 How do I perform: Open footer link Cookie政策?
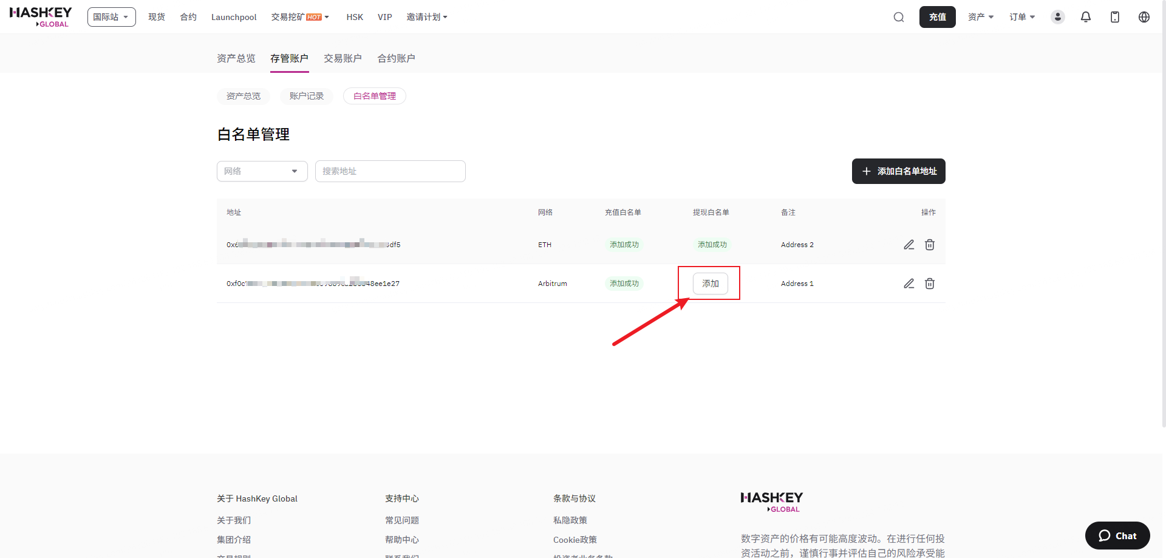click(575, 540)
